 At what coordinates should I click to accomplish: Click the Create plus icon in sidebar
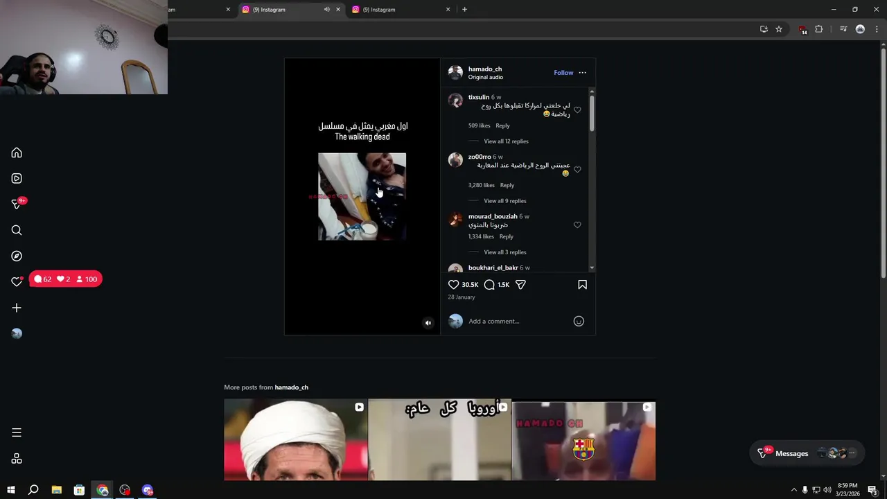(x=17, y=308)
